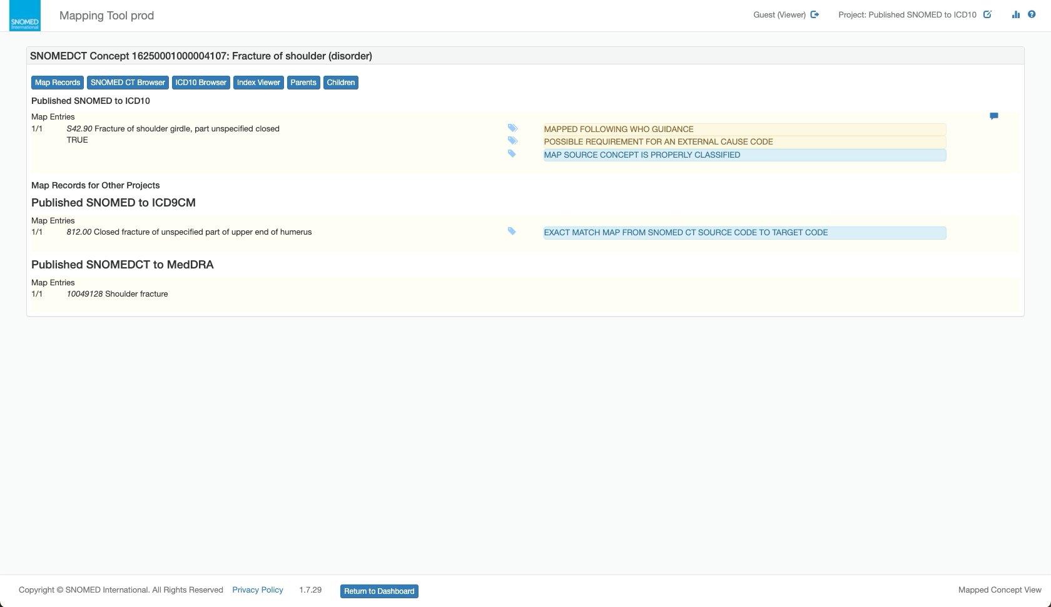Click Map Records for Other Projects label
Image resolution: width=1051 pixels, height=607 pixels.
click(x=96, y=185)
